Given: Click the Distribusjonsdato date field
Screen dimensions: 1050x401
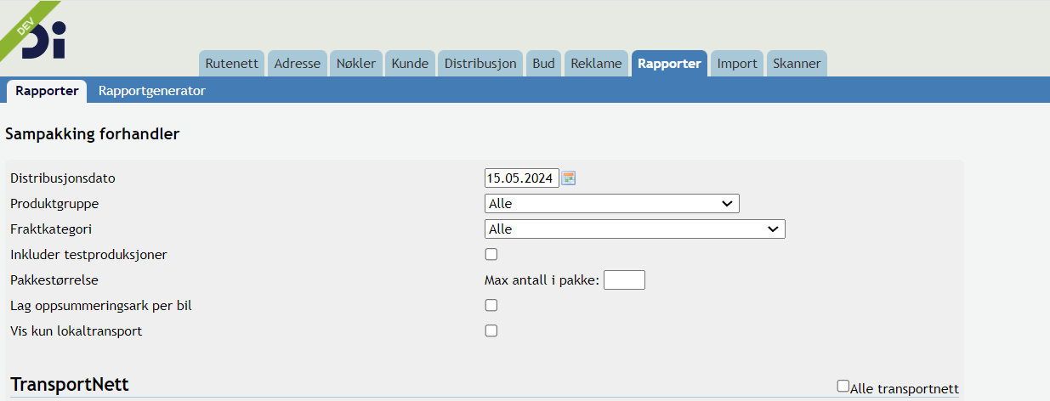Looking at the screenshot, I should point(522,178).
